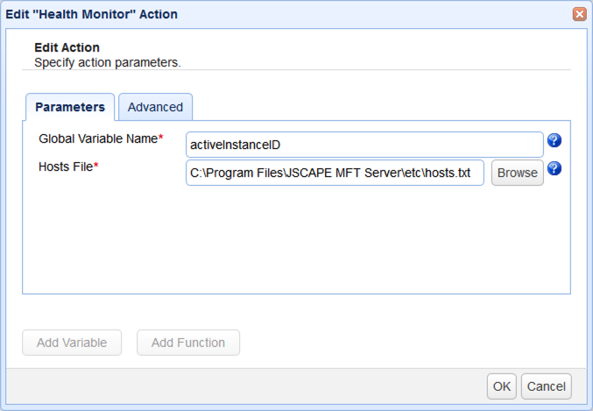The height and width of the screenshot is (411, 593).
Task: Click the Edit Action heading text
Action: [67, 47]
